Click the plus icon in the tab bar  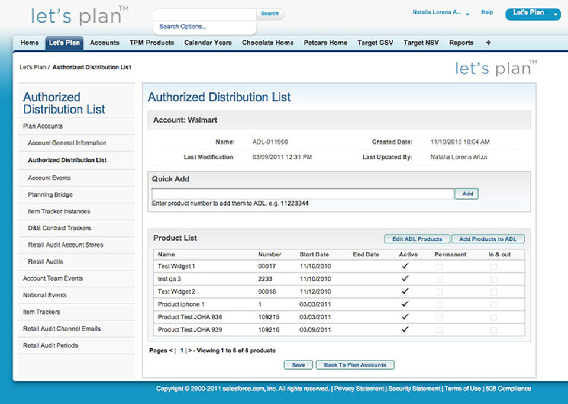tap(488, 43)
